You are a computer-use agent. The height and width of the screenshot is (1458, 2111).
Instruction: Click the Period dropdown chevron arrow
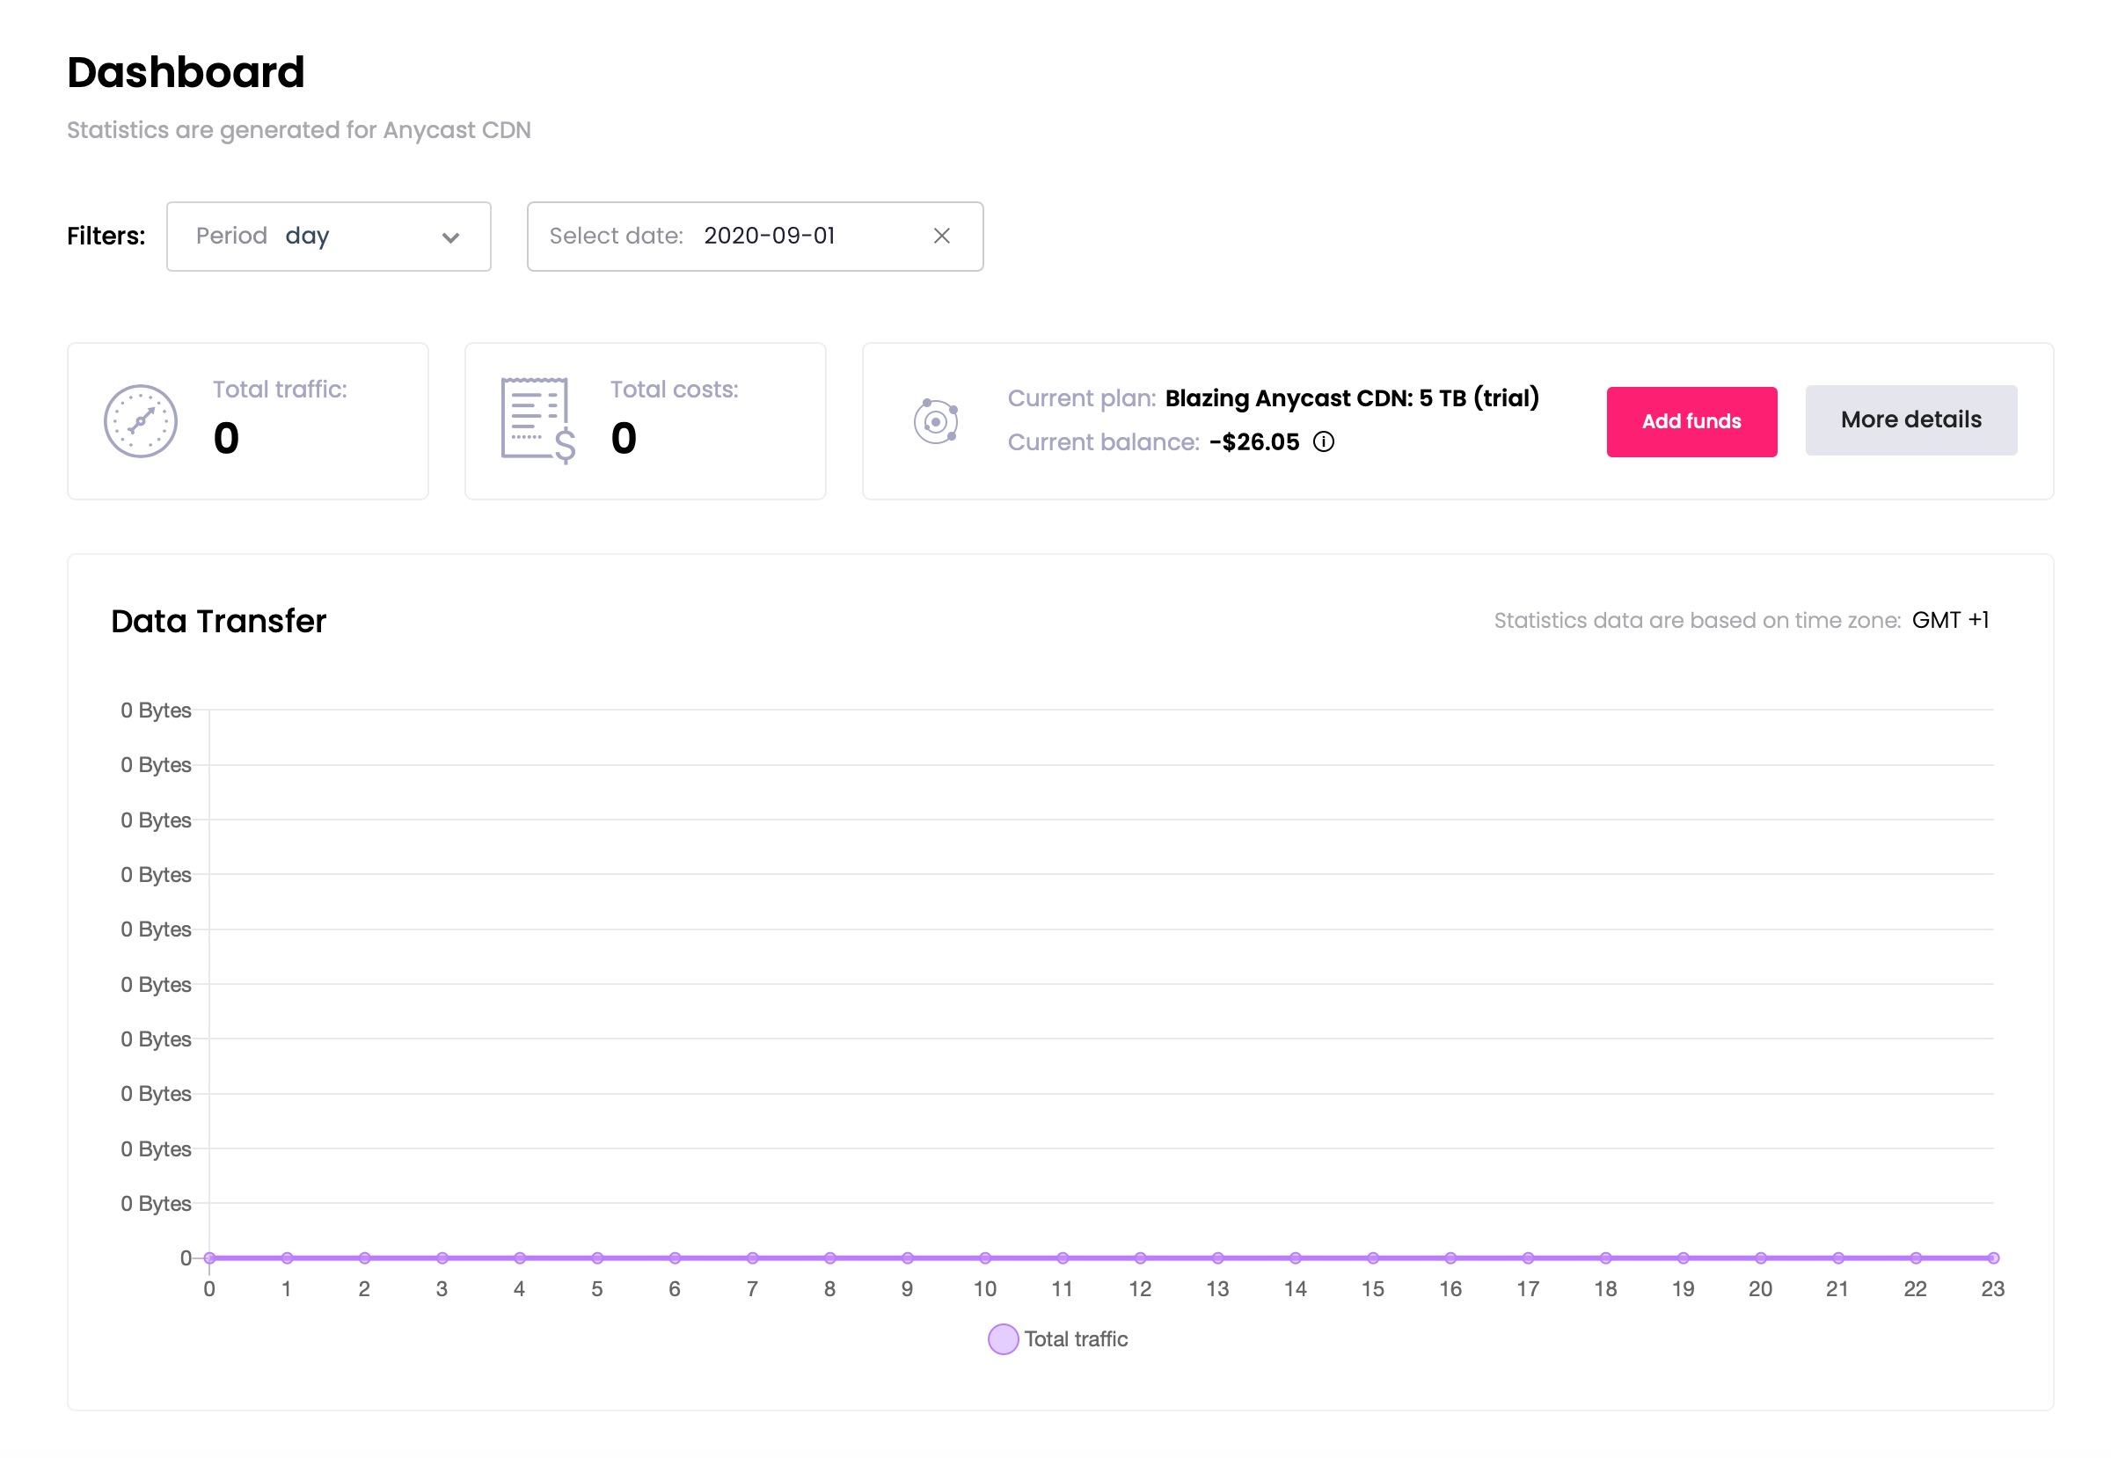(449, 237)
